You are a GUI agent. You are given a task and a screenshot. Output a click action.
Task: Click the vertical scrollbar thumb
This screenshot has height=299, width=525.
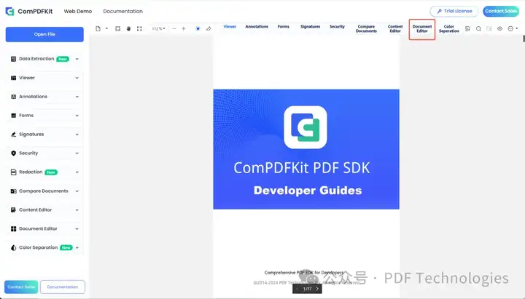click(x=524, y=39)
